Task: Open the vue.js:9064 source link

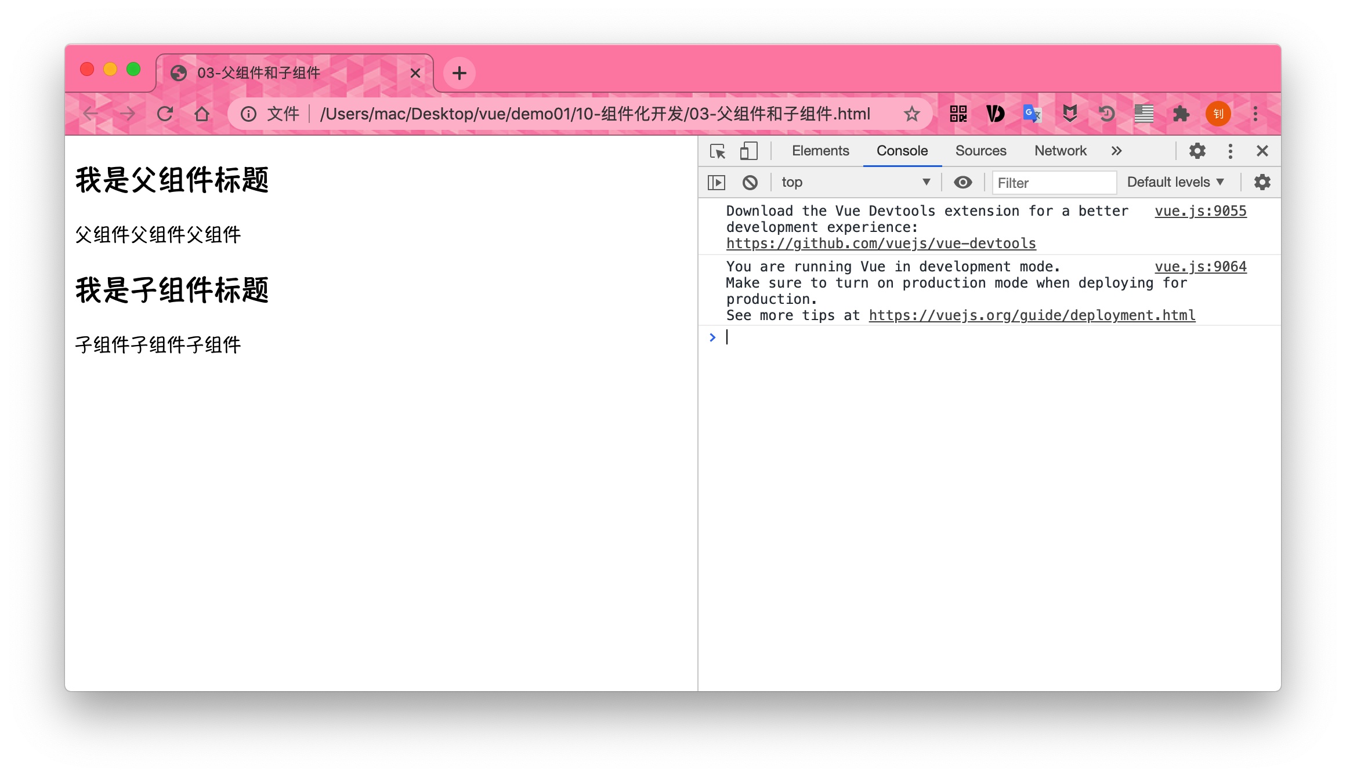Action: tap(1200, 267)
